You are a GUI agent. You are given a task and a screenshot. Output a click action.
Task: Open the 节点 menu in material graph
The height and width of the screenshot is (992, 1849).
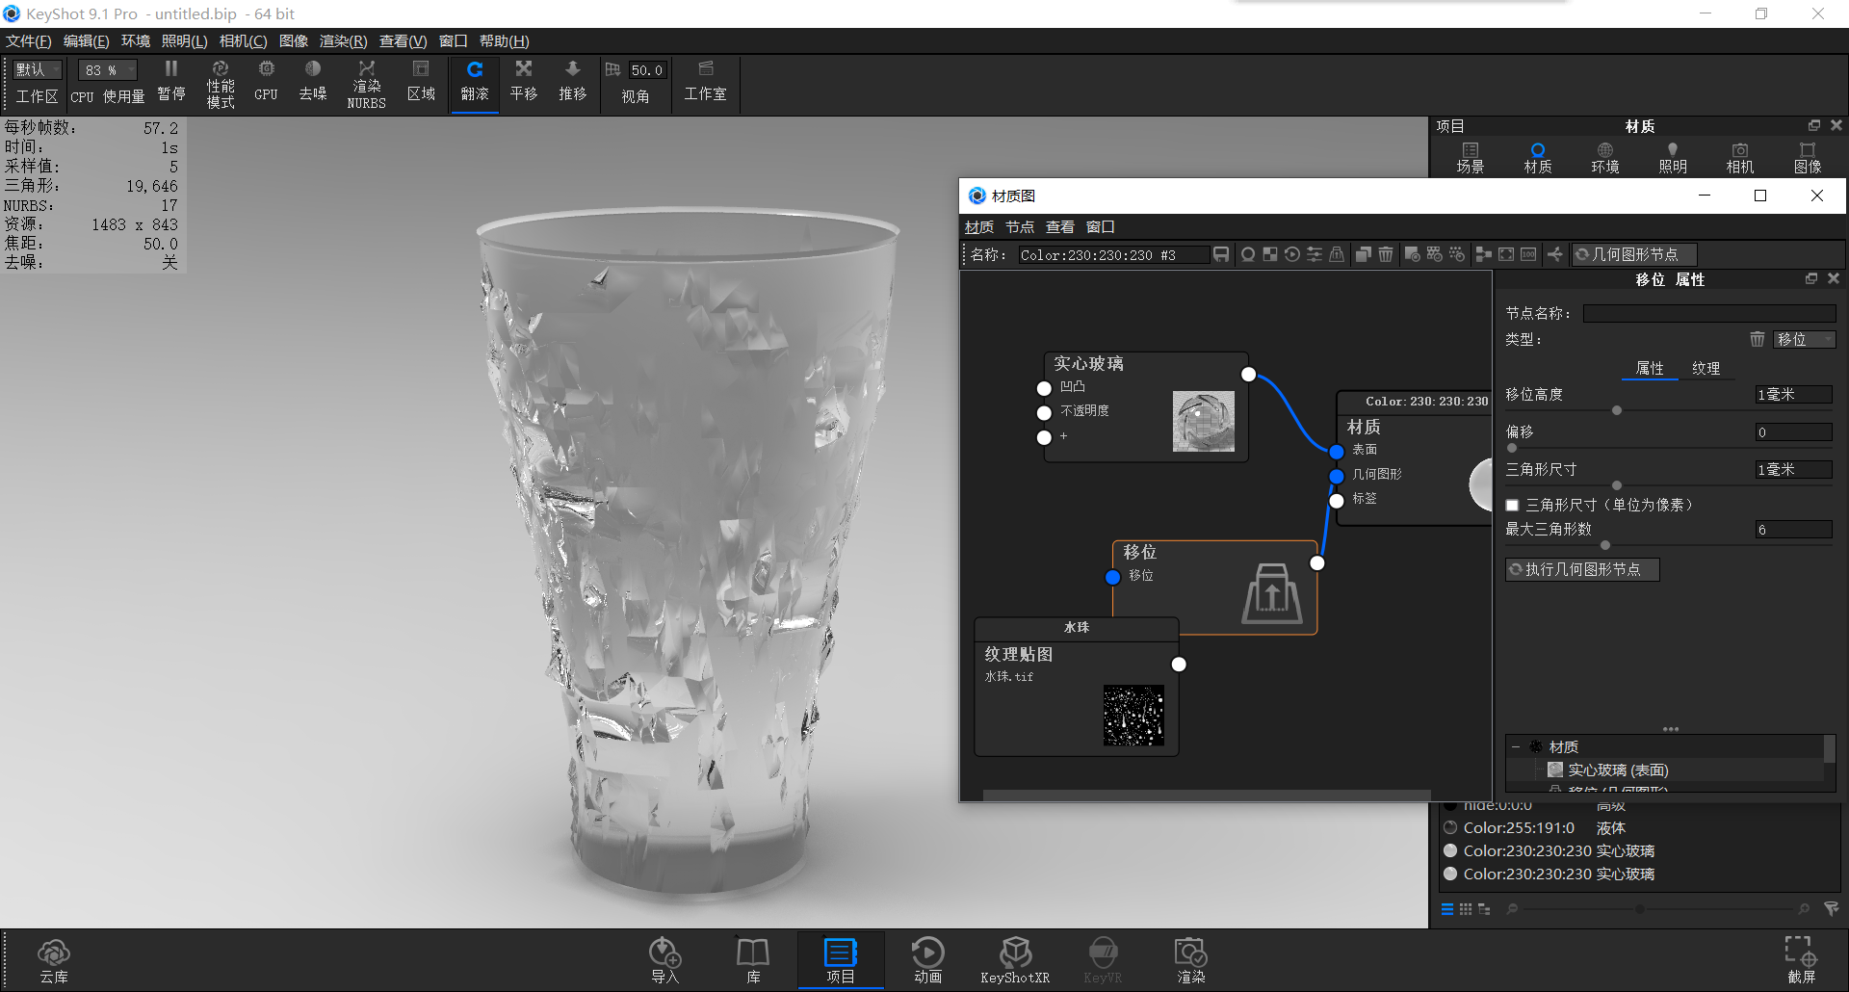(1019, 226)
